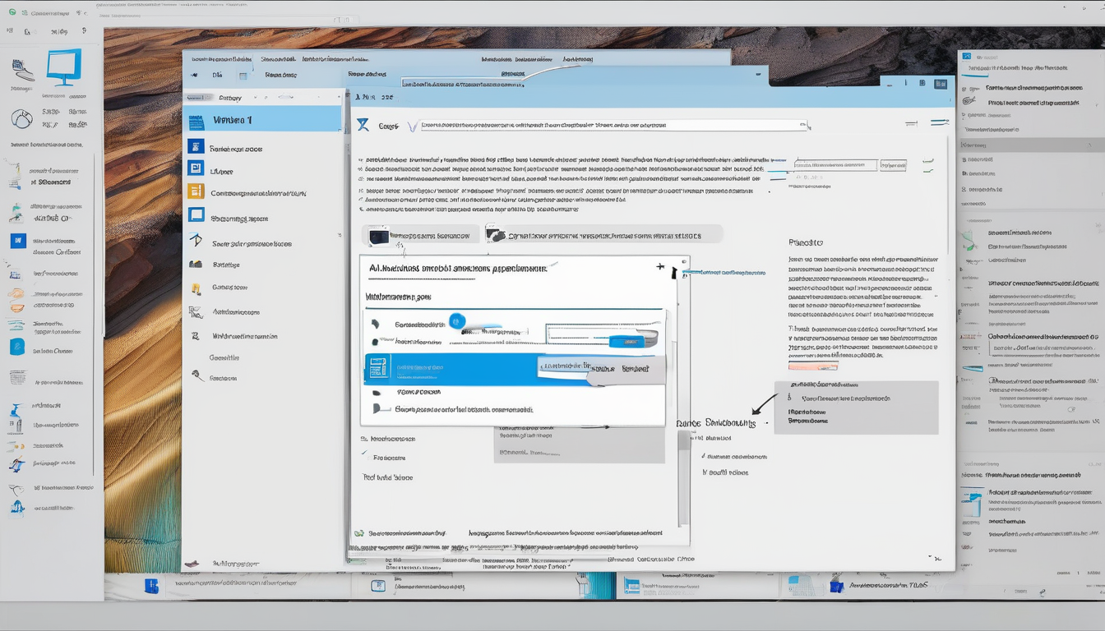
Task: Click the pink highlighted bar under the right paragraphs
Action: tap(813, 366)
